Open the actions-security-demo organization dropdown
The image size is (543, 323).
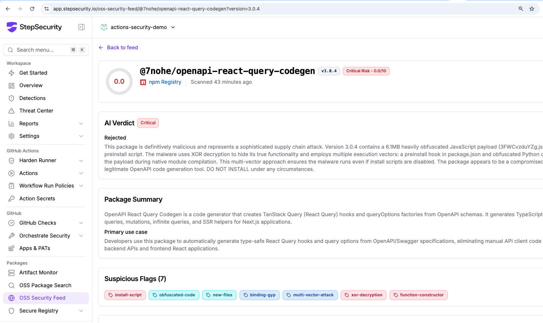[x=138, y=27]
